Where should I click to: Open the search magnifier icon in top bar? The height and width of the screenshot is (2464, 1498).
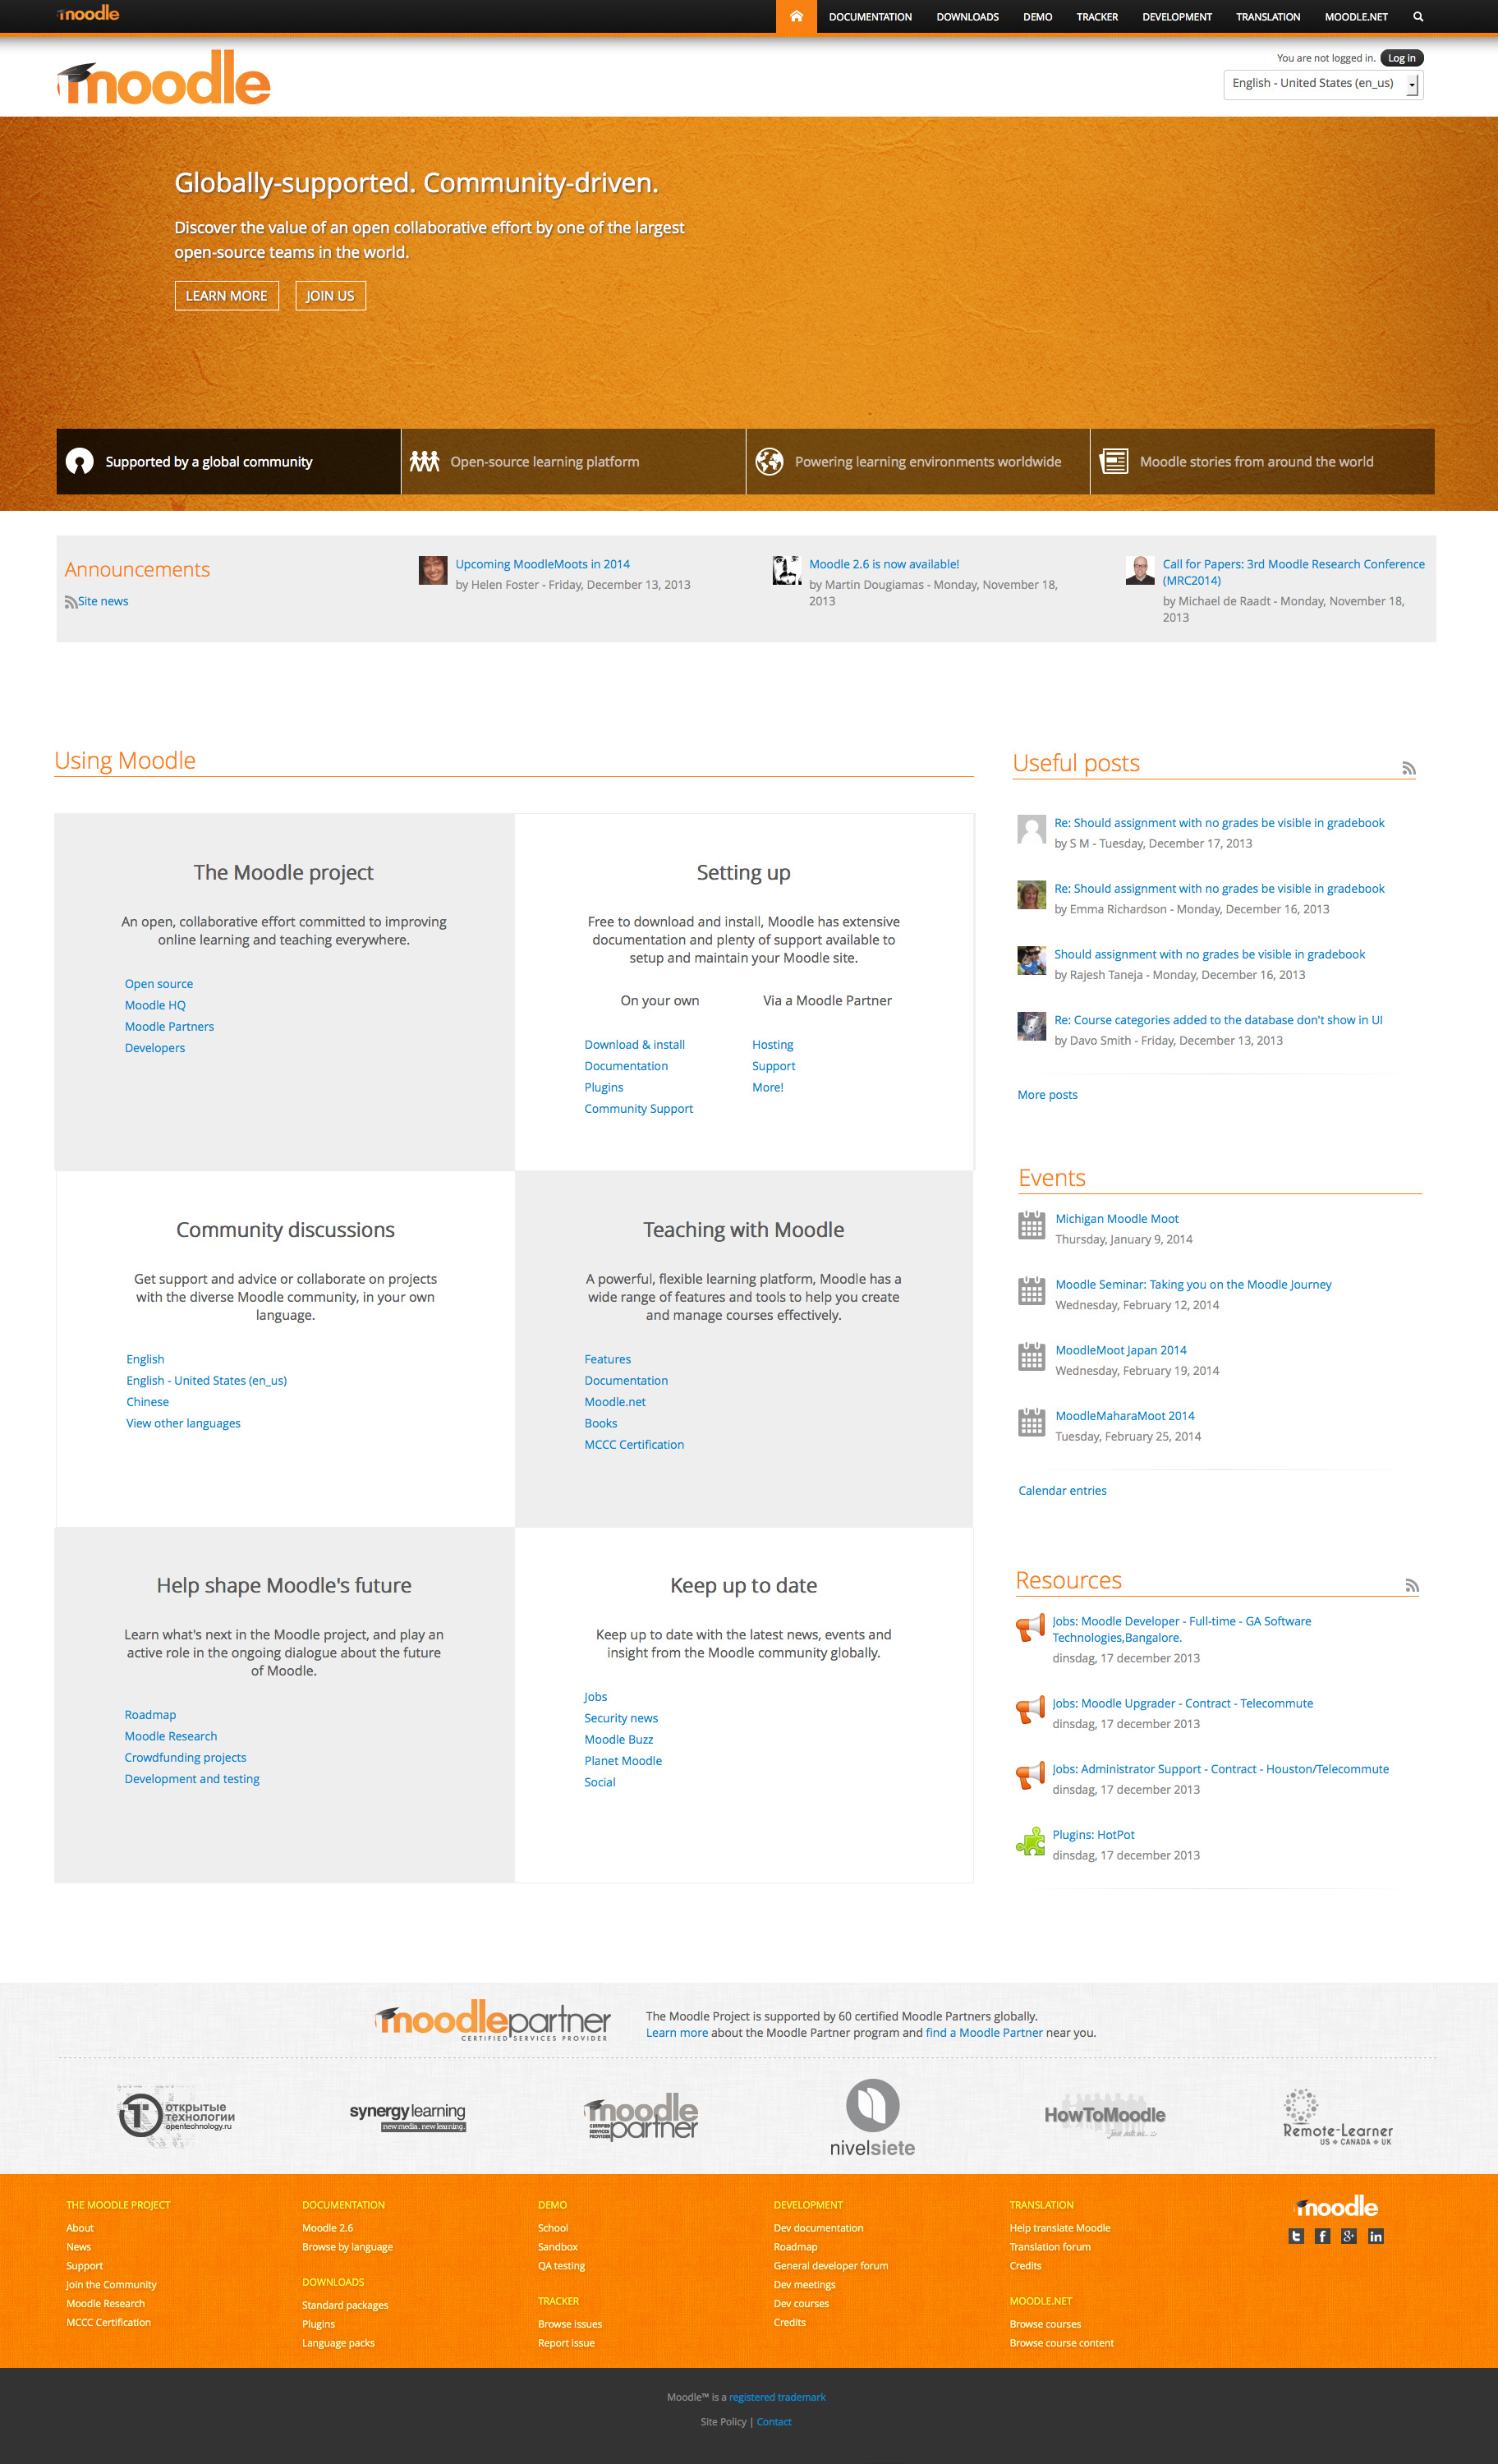[1418, 16]
